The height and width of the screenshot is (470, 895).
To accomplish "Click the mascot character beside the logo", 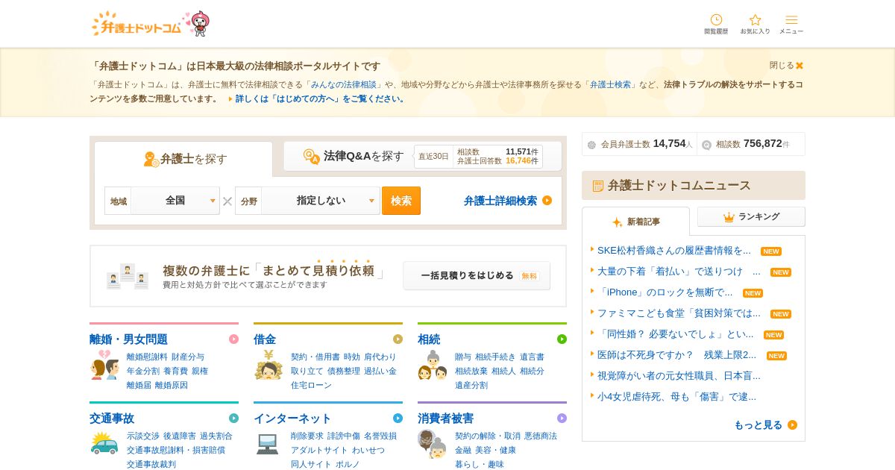I will tap(199, 24).
